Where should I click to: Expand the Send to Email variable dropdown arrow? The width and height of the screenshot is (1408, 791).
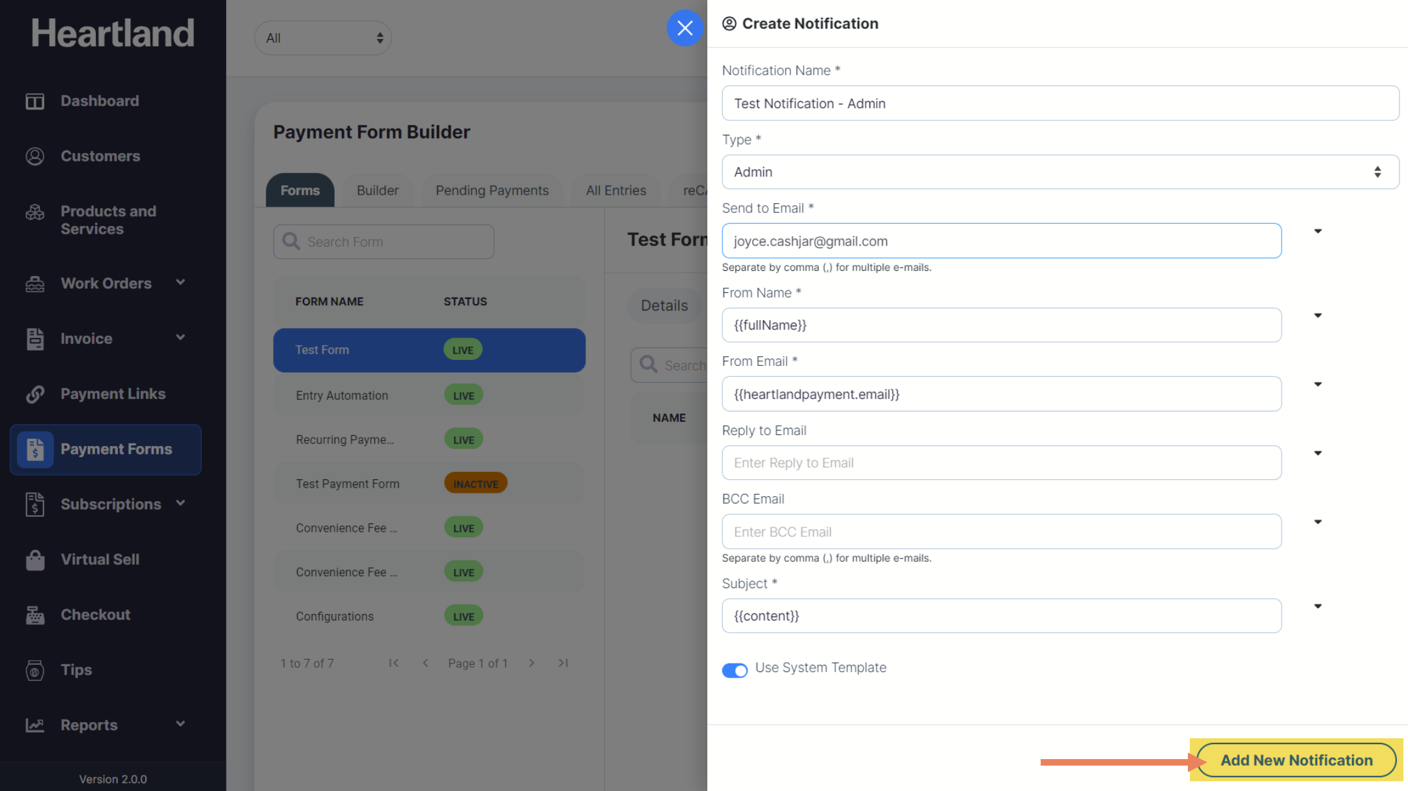coord(1317,231)
